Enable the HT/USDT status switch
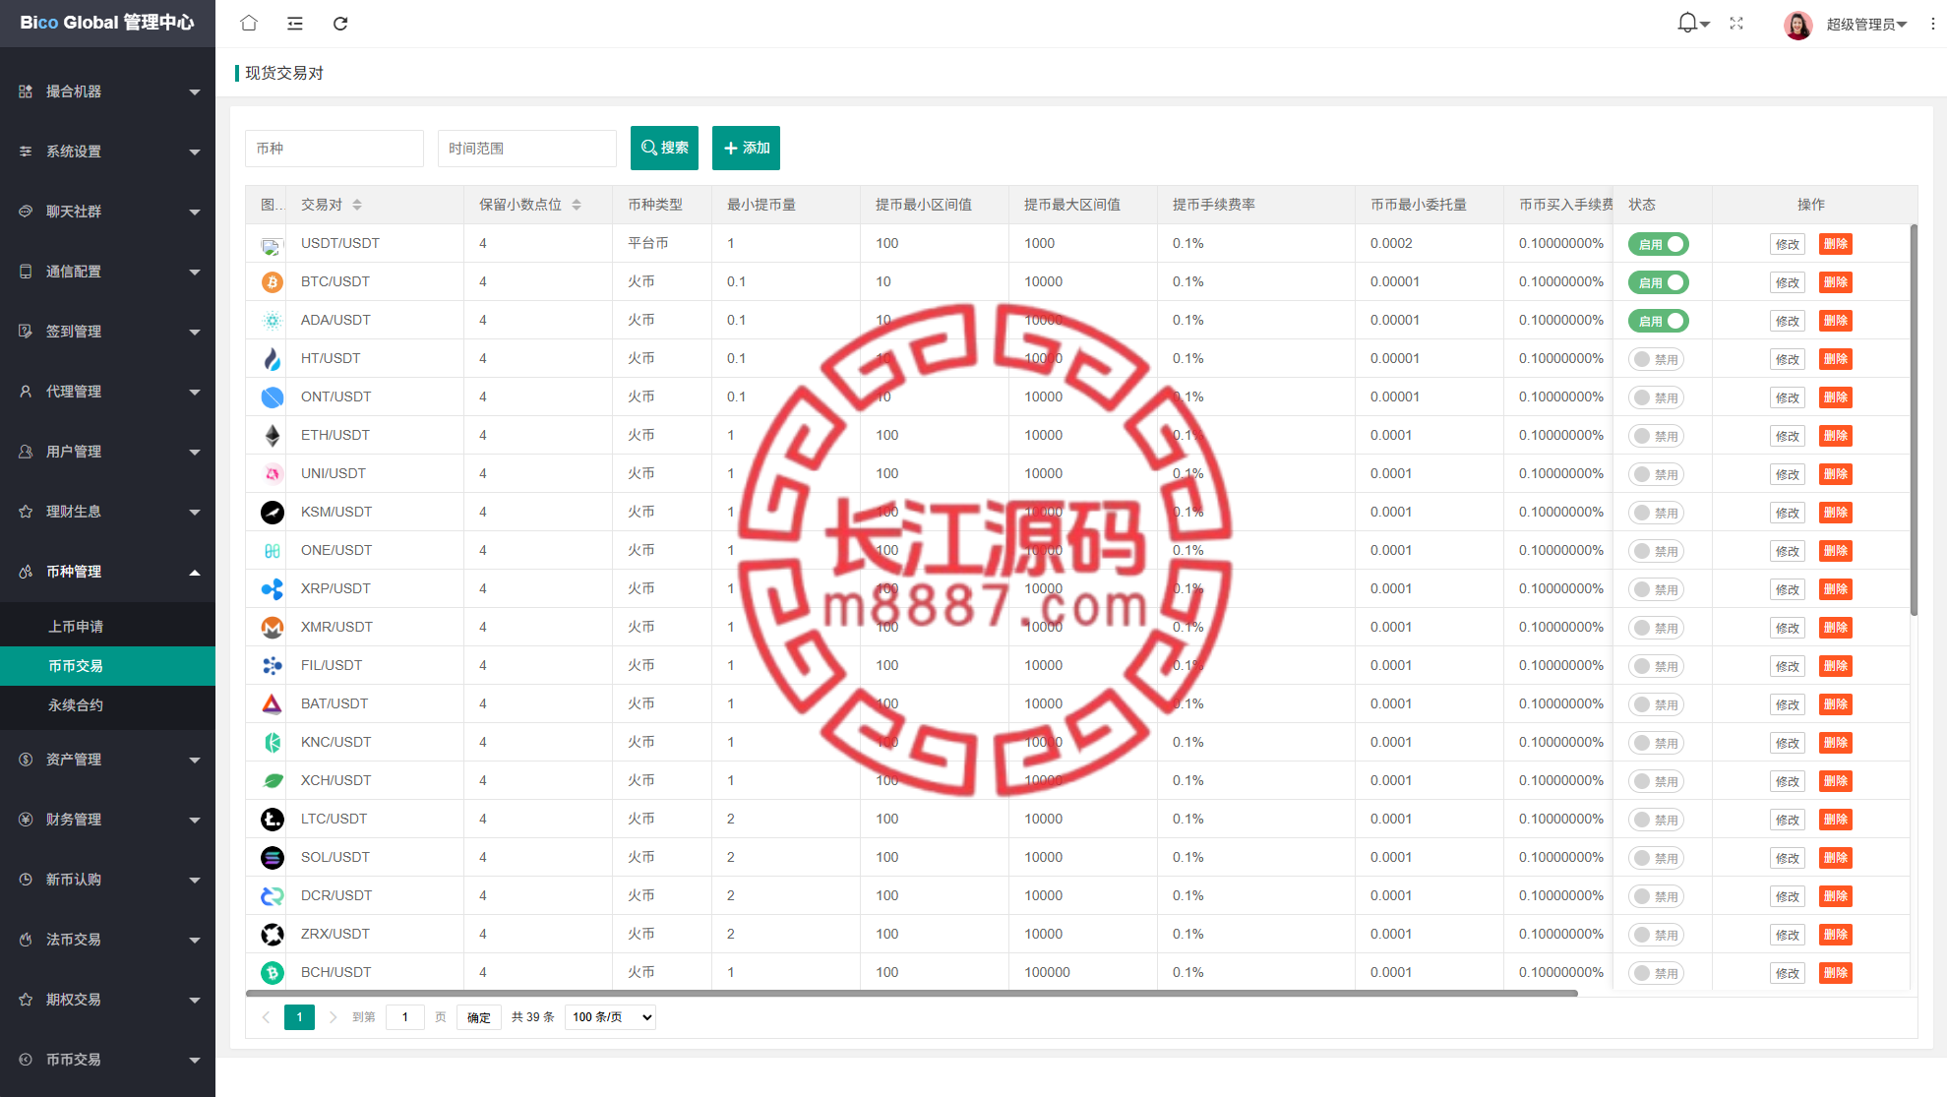1947x1097 pixels. [x=1656, y=359]
